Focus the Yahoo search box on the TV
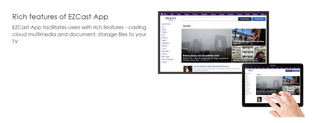Viewport: 325px width, 123px height. 209,19
